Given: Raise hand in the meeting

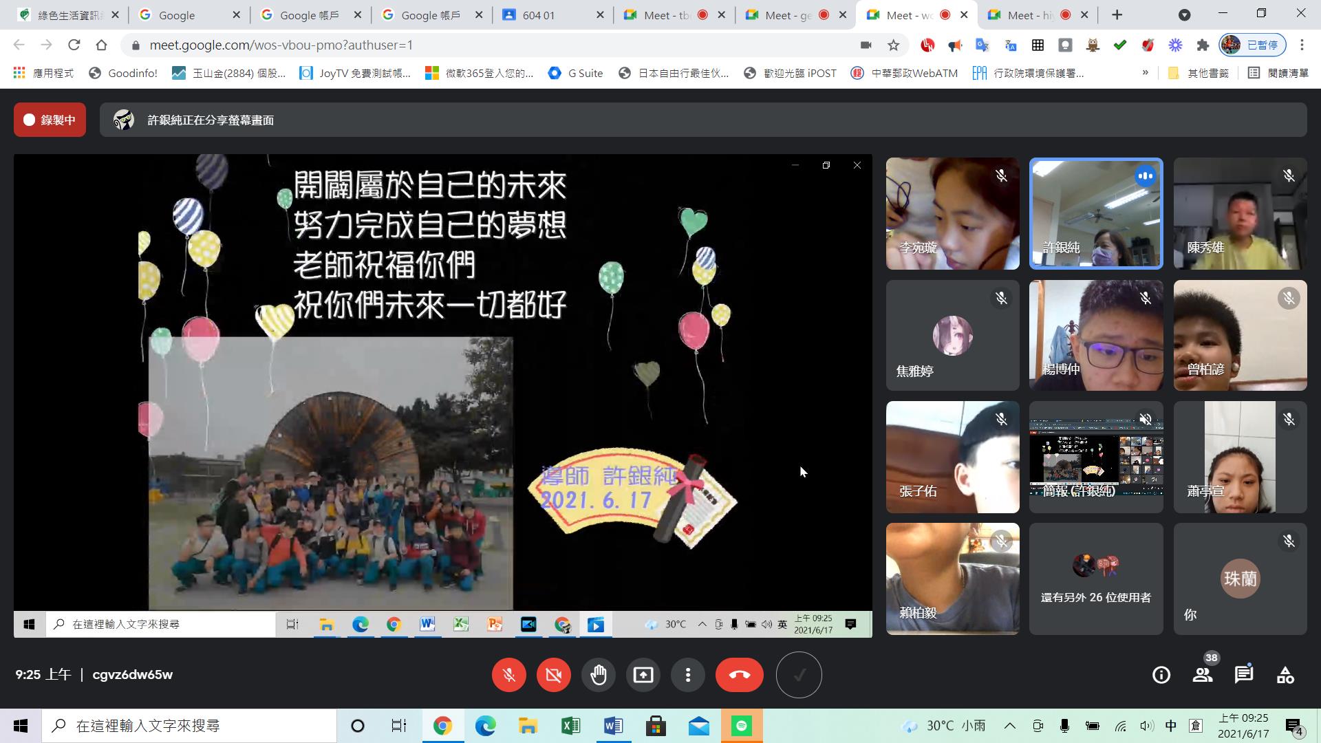Looking at the screenshot, I should click(x=599, y=675).
